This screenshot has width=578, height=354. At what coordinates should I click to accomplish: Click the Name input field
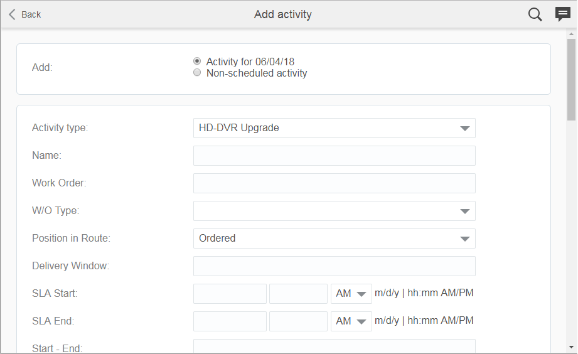pyautogui.click(x=334, y=156)
